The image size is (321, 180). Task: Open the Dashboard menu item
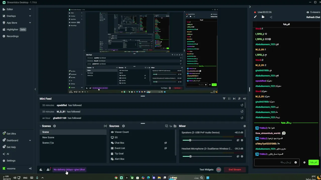click(x=12, y=140)
